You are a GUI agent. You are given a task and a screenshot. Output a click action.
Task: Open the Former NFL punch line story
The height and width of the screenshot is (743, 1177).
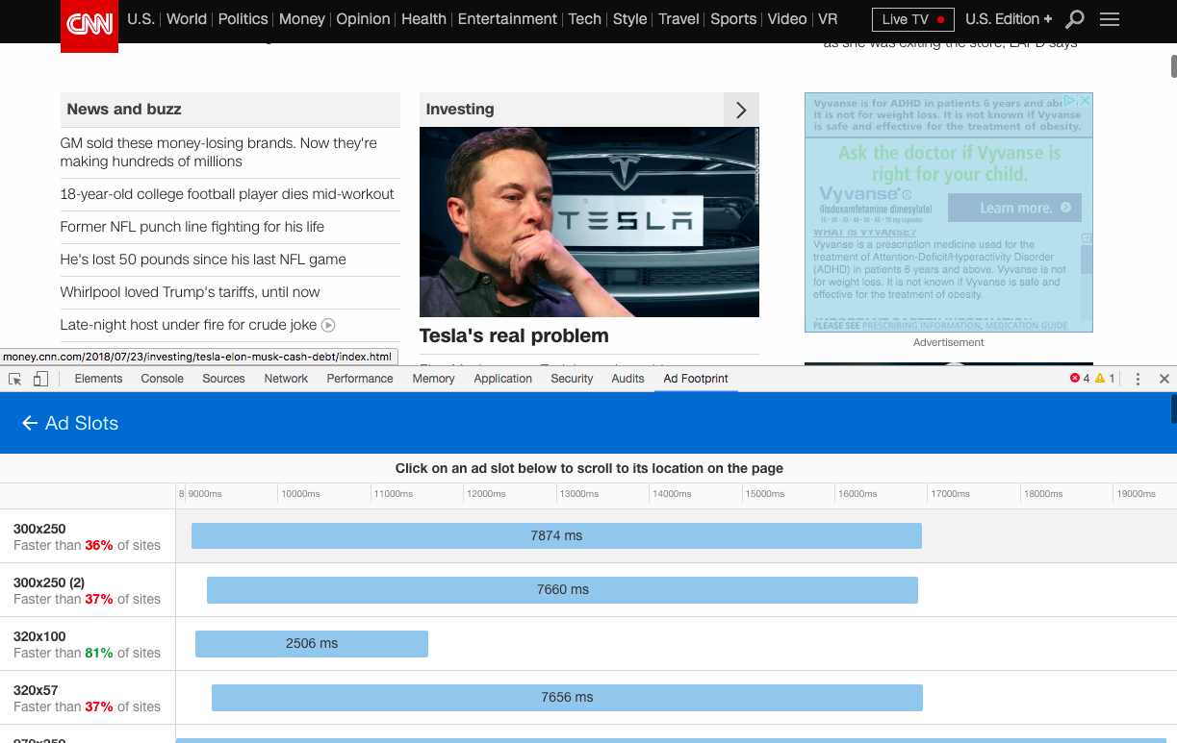click(192, 227)
